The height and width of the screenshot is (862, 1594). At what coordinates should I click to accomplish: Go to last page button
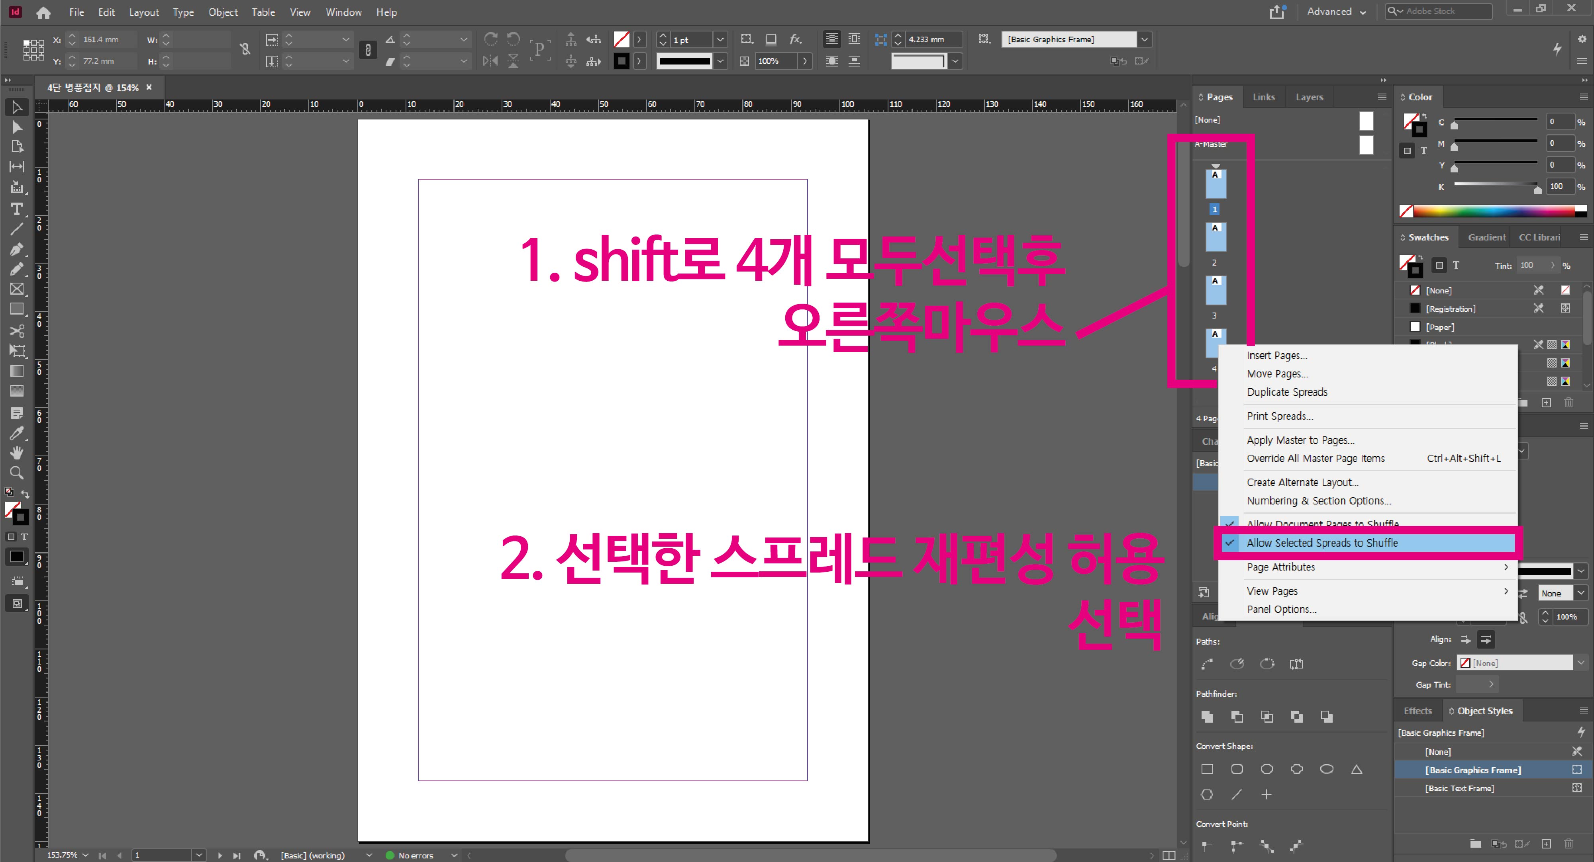tap(236, 855)
